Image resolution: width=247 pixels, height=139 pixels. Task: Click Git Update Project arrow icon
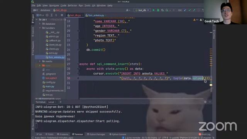click(x=185, y=10)
